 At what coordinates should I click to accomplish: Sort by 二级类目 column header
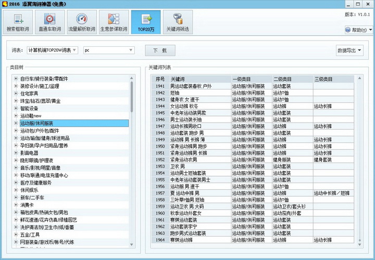[x=293, y=79]
